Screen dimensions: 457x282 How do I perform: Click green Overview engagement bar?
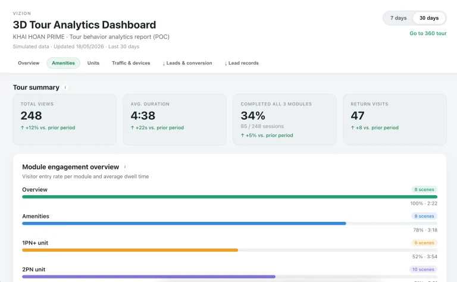point(230,197)
